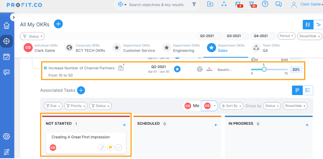Adjust the key result progress slider handle
323x159 pixels.
pyautogui.click(x=264, y=70)
